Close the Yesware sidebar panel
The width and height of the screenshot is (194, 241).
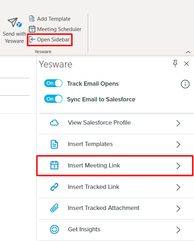(x=187, y=64)
